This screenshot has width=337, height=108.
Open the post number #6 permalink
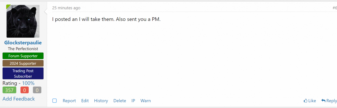[x=334, y=8]
